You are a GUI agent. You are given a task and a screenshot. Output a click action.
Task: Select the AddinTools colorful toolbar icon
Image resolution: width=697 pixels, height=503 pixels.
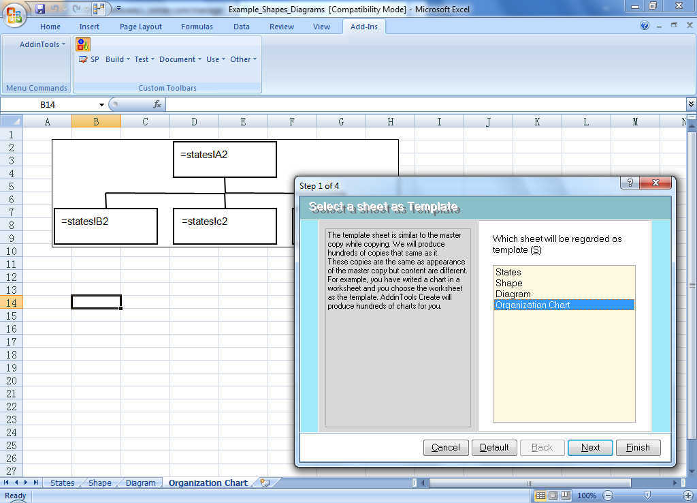coord(82,44)
